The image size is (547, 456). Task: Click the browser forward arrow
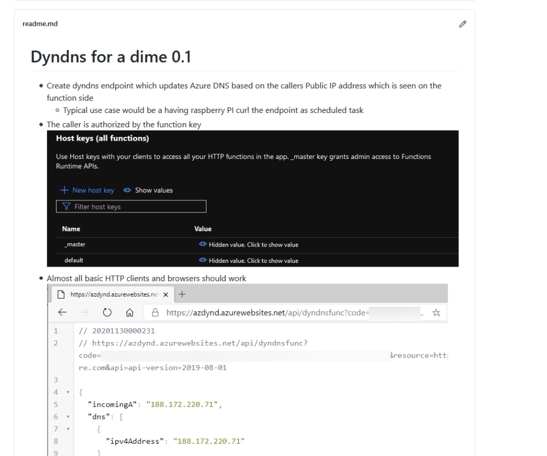[84, 313]
